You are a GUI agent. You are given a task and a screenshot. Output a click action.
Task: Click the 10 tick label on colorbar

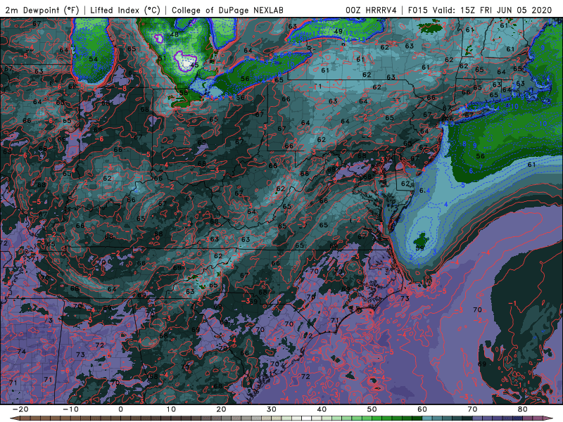point(171,409)
